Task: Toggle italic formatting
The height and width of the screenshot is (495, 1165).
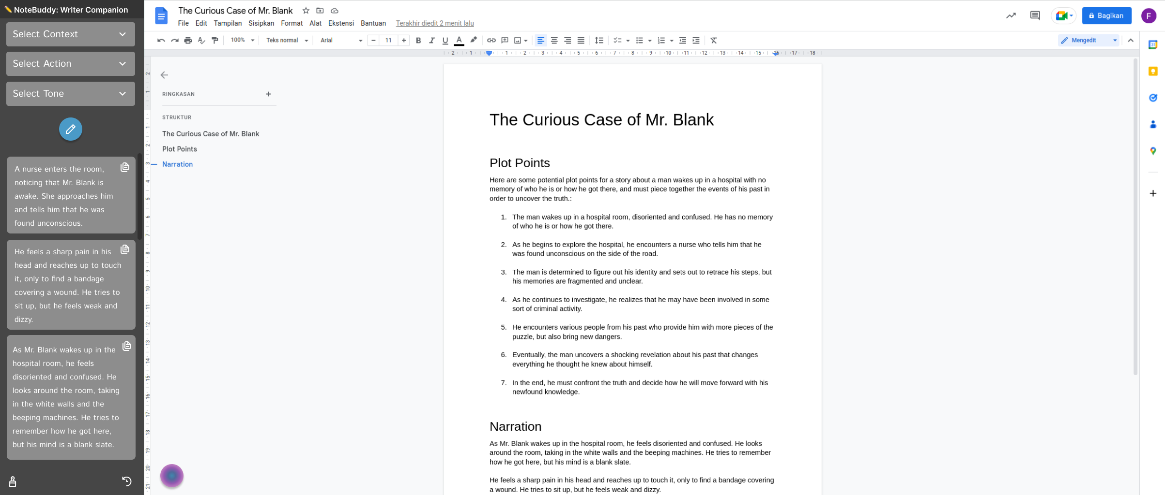Action: click(431, 41)
